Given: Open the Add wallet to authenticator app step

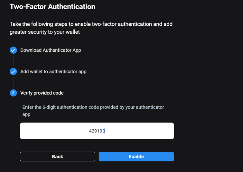Looking at the screenshot, I should point(53,72).
